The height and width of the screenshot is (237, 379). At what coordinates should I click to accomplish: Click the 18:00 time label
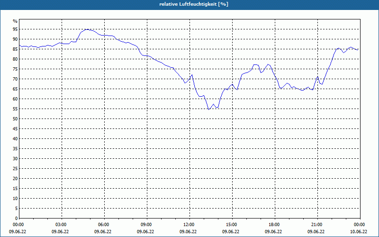275,225
